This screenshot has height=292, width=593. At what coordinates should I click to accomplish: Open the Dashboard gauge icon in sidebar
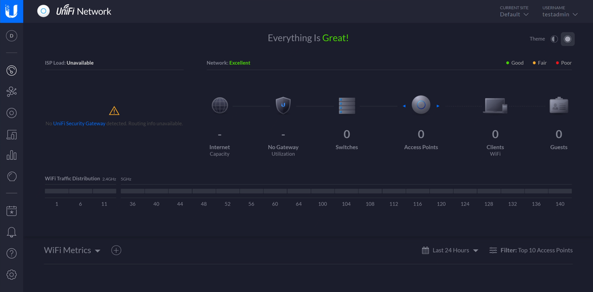(x=12, y=70)
